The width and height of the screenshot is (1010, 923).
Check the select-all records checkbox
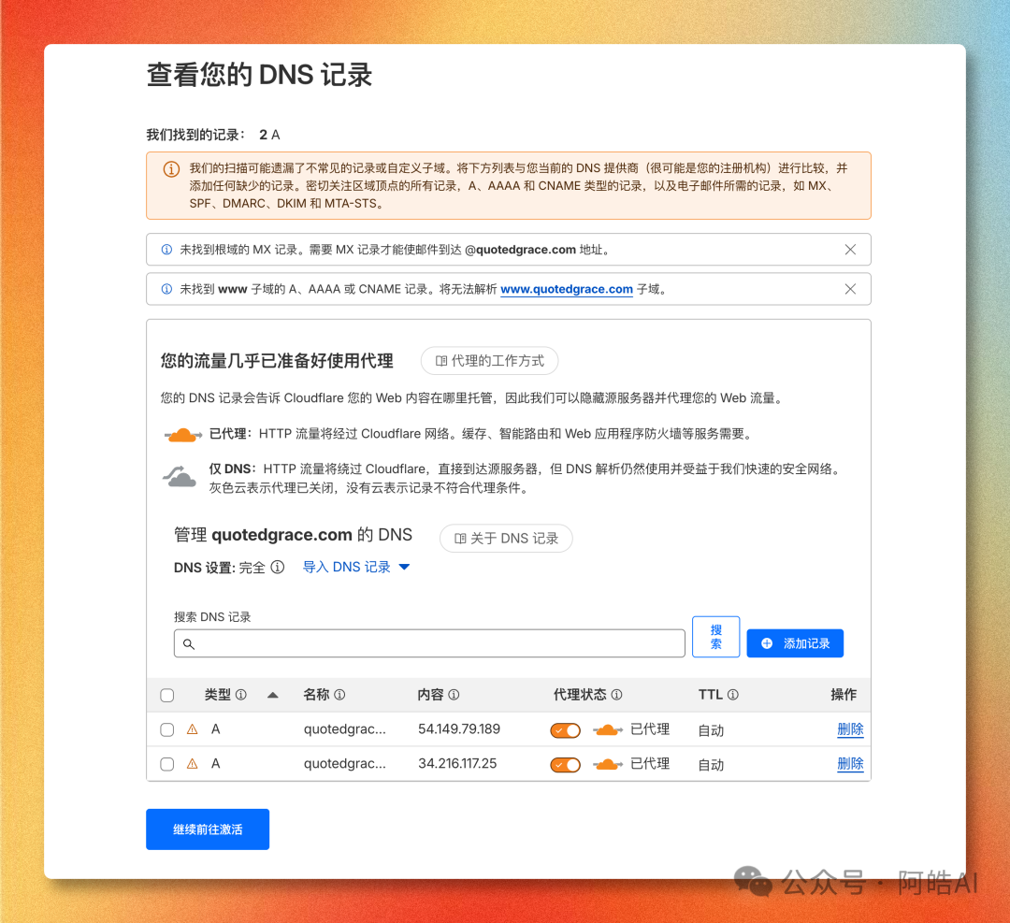coord(166,695)
